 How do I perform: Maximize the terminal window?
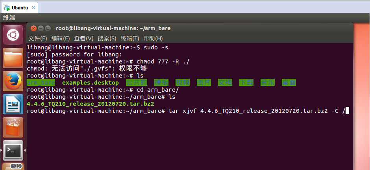coord(48,29)
